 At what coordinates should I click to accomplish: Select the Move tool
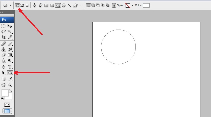coord(10,26)
